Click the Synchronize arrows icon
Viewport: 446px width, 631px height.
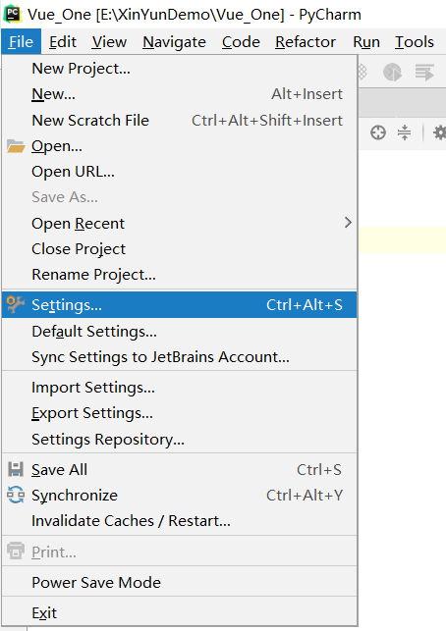[x=16, y=495]
